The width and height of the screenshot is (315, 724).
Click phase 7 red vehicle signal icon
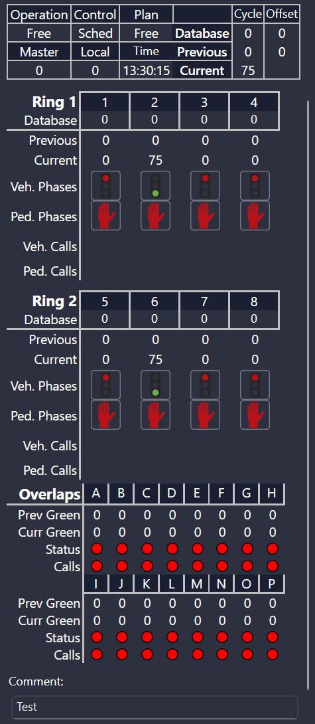[205, 385]
